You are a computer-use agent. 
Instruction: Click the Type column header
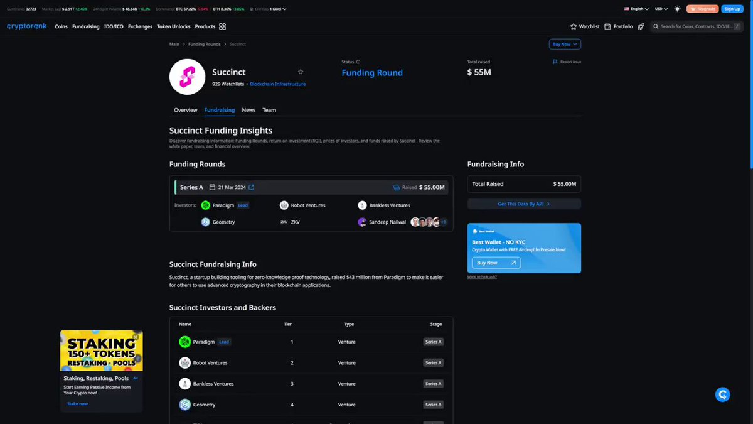349,324
